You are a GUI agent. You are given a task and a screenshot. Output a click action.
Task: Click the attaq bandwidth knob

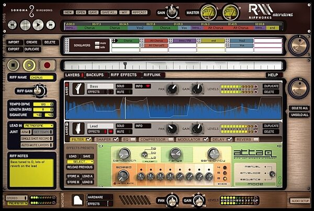(x=125, y=153)
